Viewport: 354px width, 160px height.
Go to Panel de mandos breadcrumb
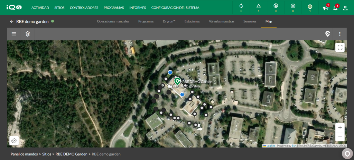(x=24, y=154)
